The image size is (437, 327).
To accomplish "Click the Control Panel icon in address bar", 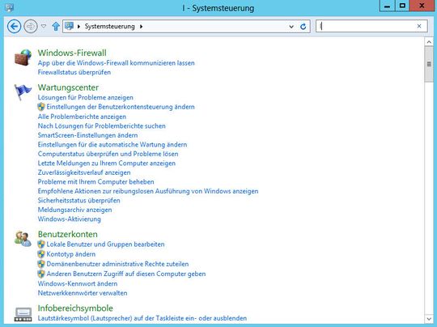I will click(69, 26).
